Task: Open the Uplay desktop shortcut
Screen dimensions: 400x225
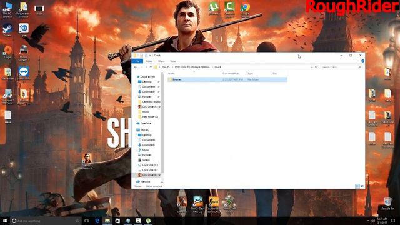Action: [24, 30]
